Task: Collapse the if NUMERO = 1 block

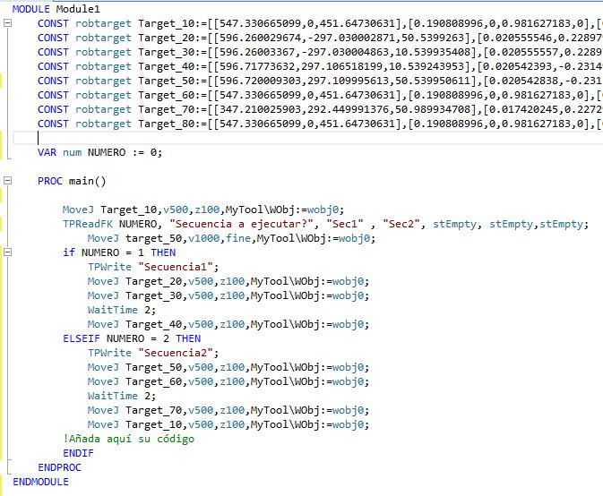Action: point(8,252)
